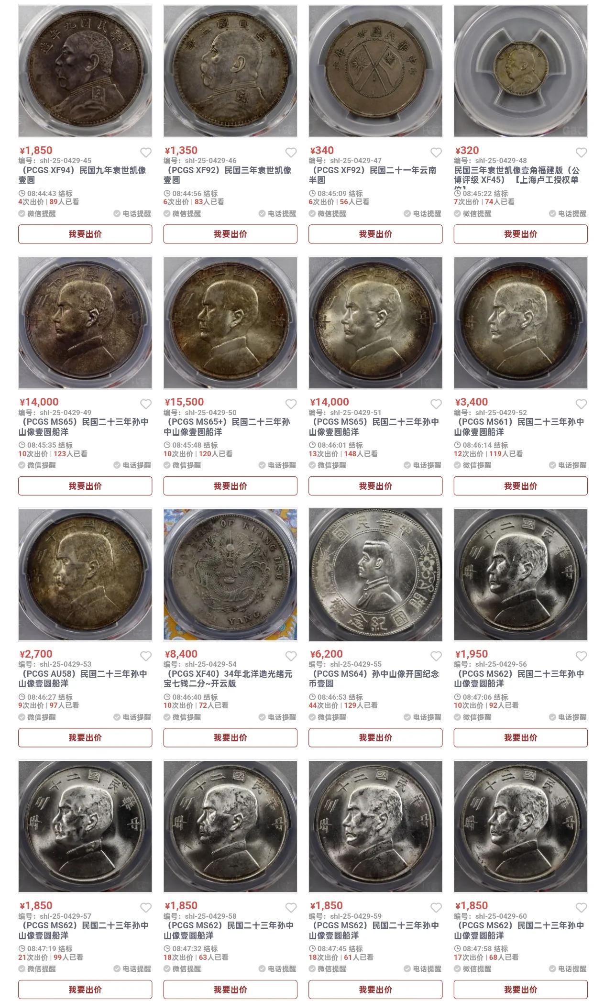604x1001 pixels.
Task: Favorite the 云南半圆 lot priced ¥340
Action: (x=436, y=153)
